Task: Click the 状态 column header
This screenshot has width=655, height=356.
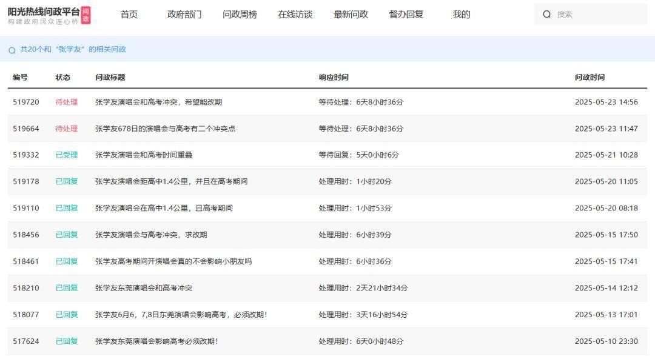Action: tap(62, 77)
